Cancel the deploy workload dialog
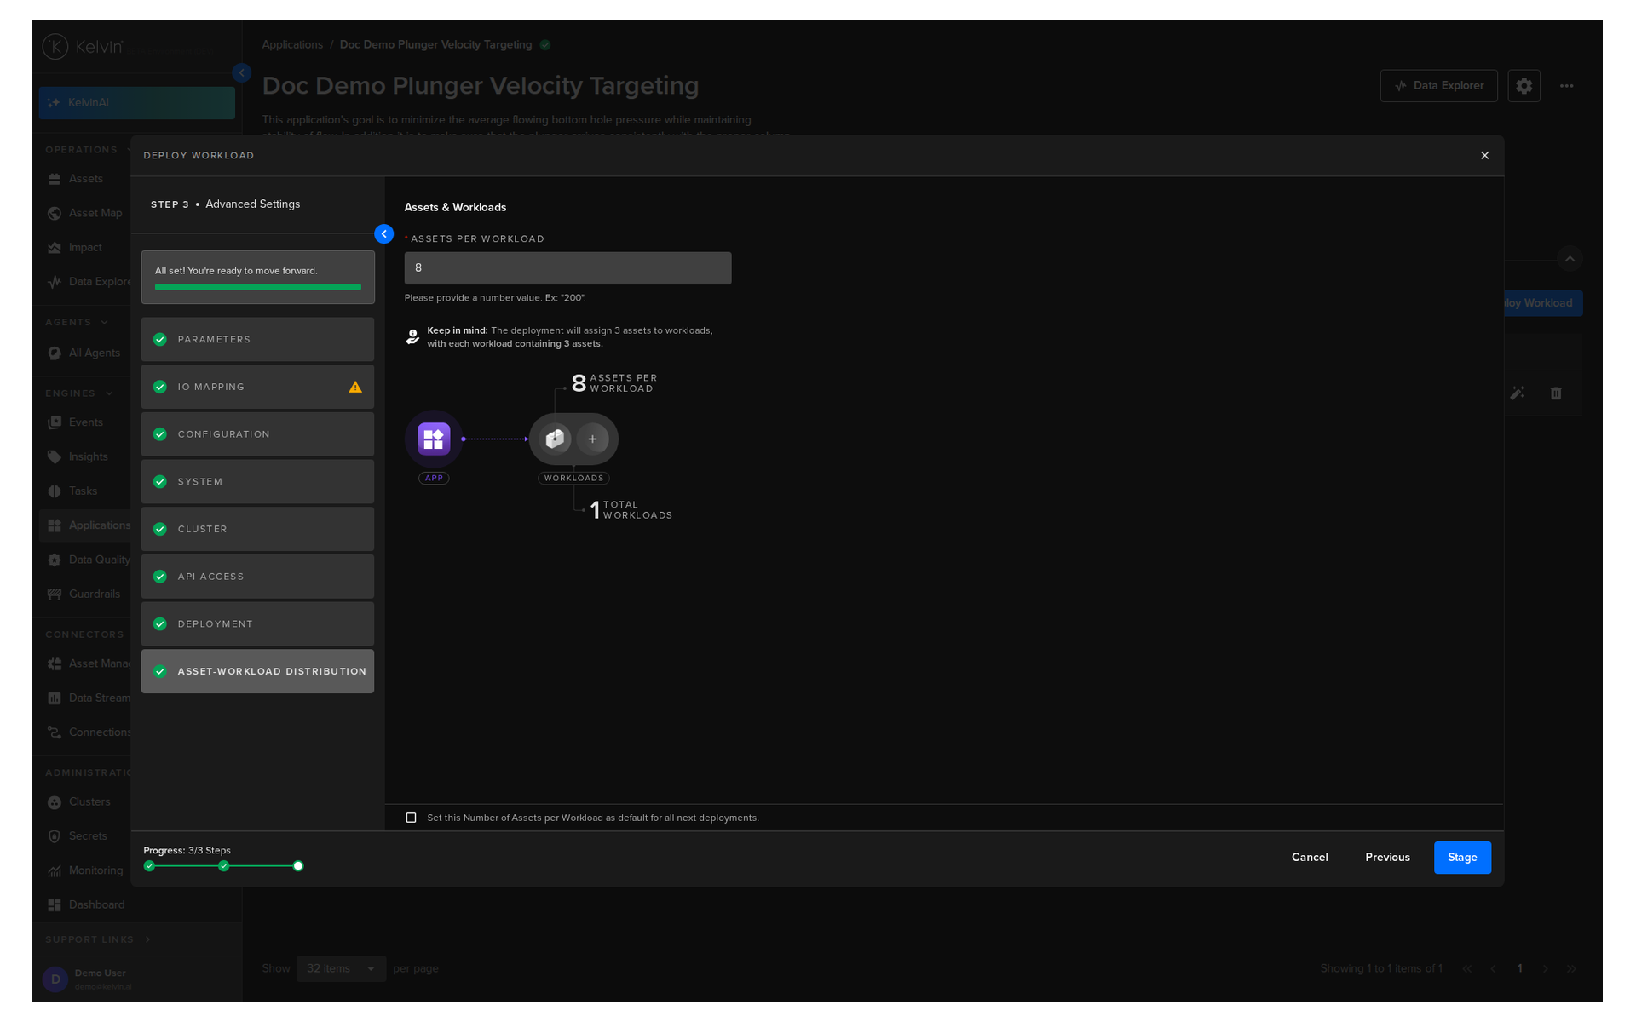The height and width of the screenshot is (1022, 1636). coord(1310,857)
